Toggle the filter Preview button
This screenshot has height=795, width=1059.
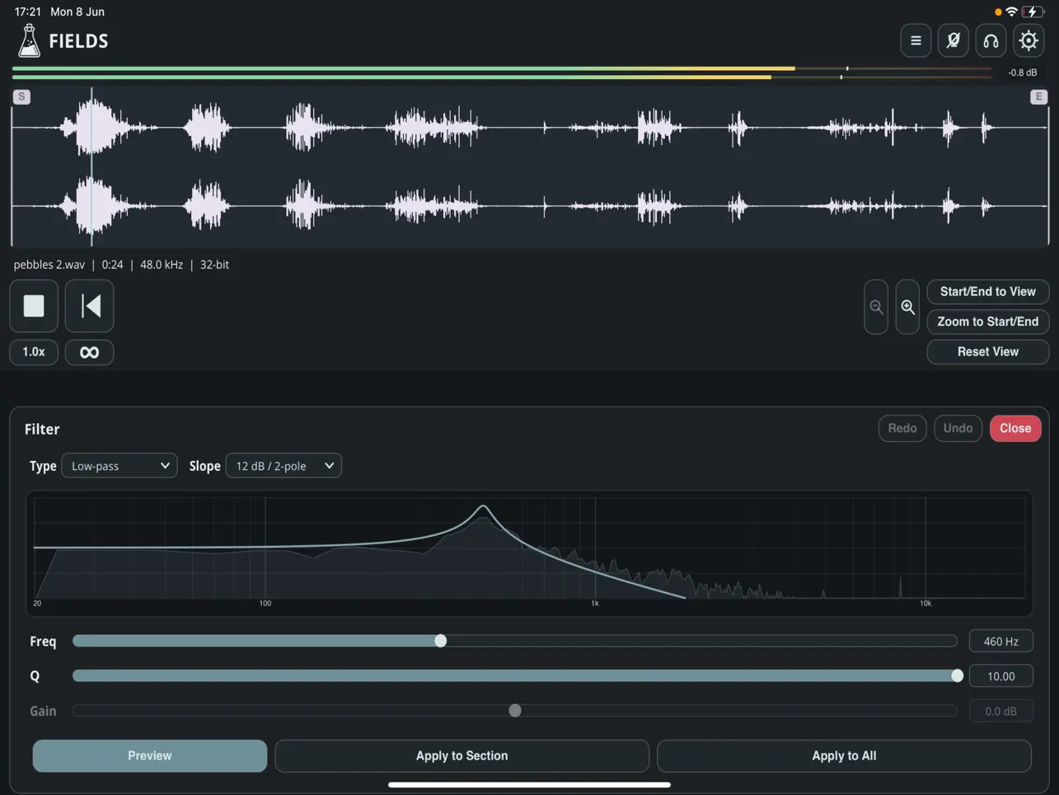[x=150, y=755]
